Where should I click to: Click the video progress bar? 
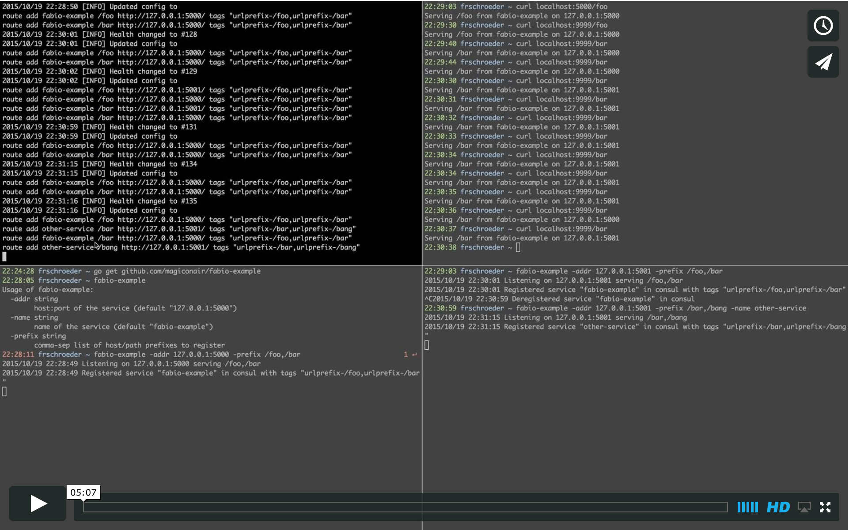click(x=406, y=507)
